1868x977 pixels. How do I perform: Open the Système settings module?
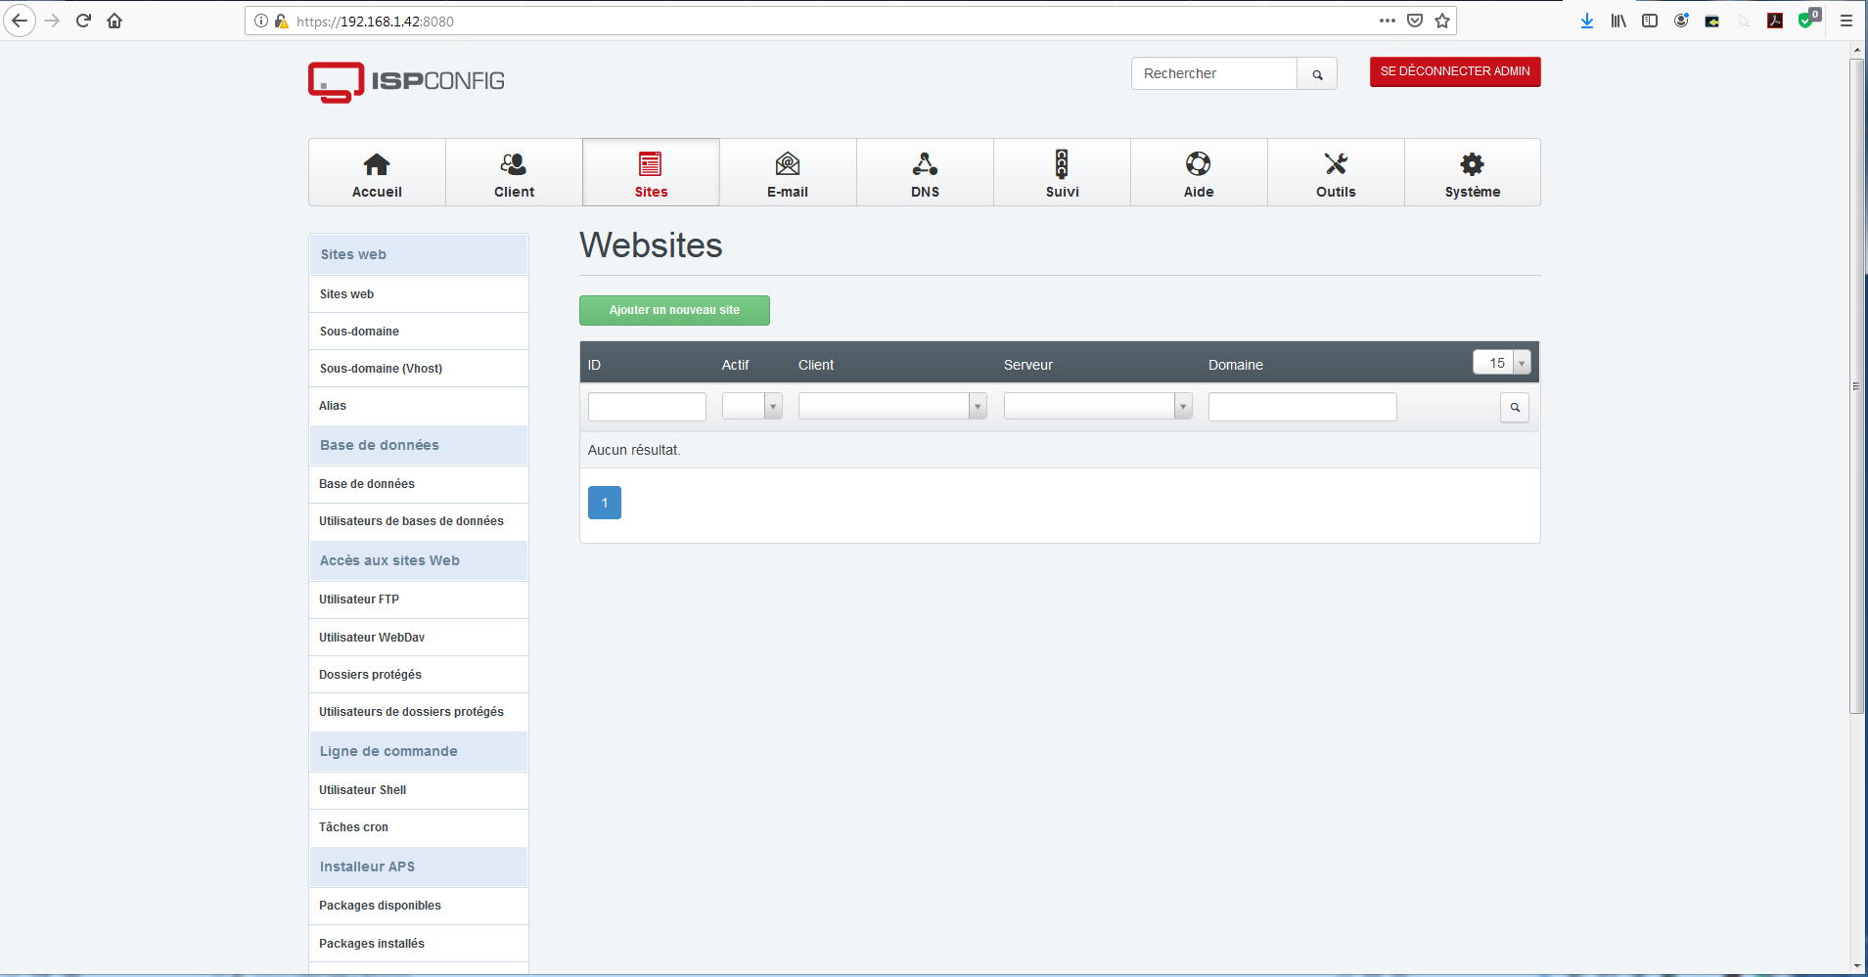(1473, 173)
